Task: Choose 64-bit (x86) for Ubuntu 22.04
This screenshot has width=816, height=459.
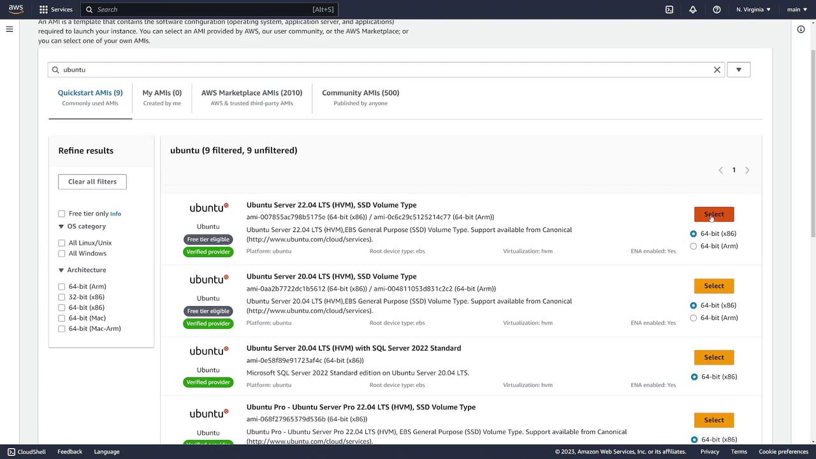Action: (694, 233)
